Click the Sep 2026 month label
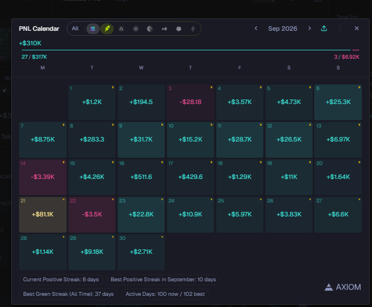Viewport: 372px width, 307px height. [282, 29]
